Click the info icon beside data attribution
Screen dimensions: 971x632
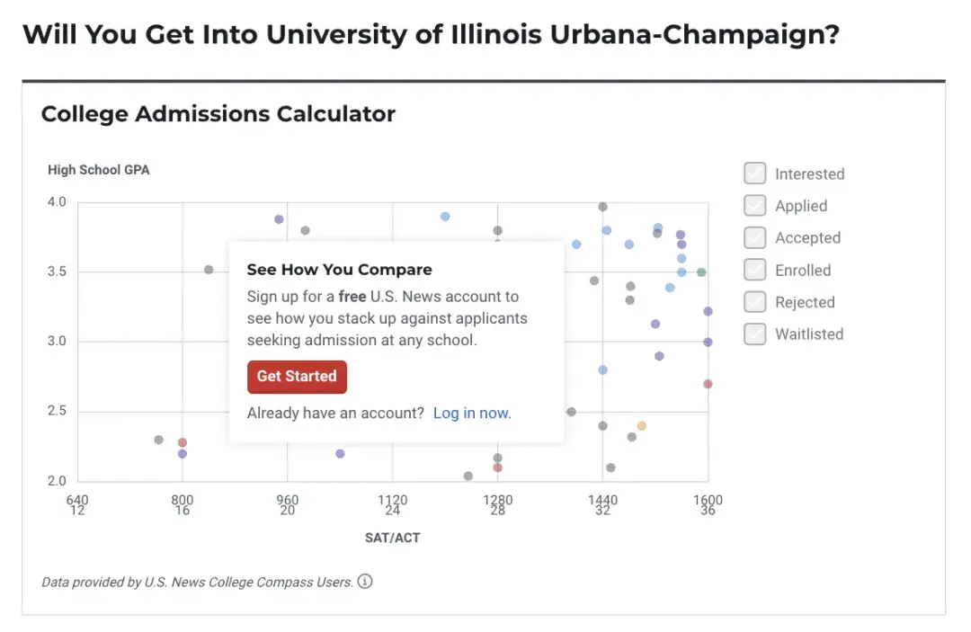pyautogui.click(x=365, y=582)
